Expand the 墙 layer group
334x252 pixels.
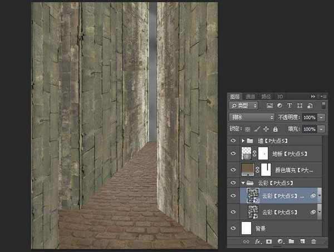(x=243, y=141)
